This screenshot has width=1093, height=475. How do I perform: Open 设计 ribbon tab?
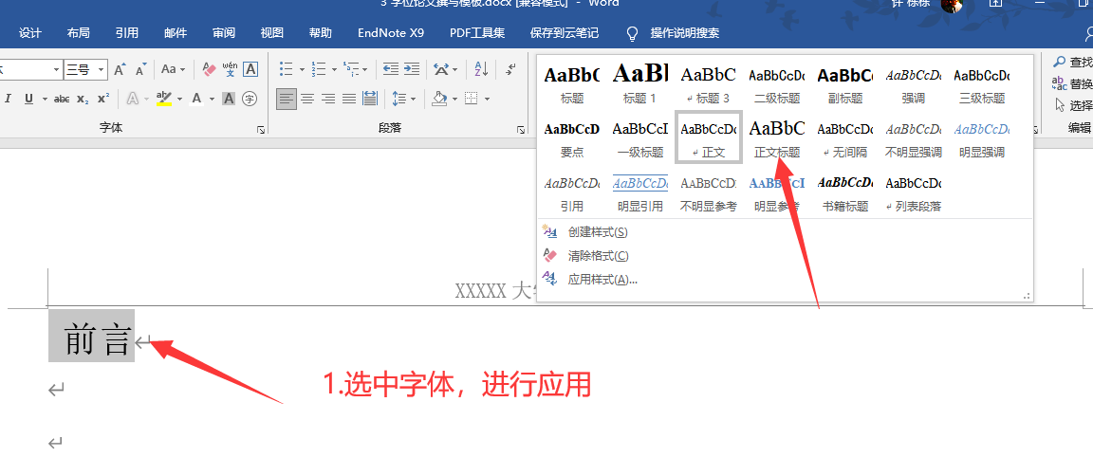[30, 33]
